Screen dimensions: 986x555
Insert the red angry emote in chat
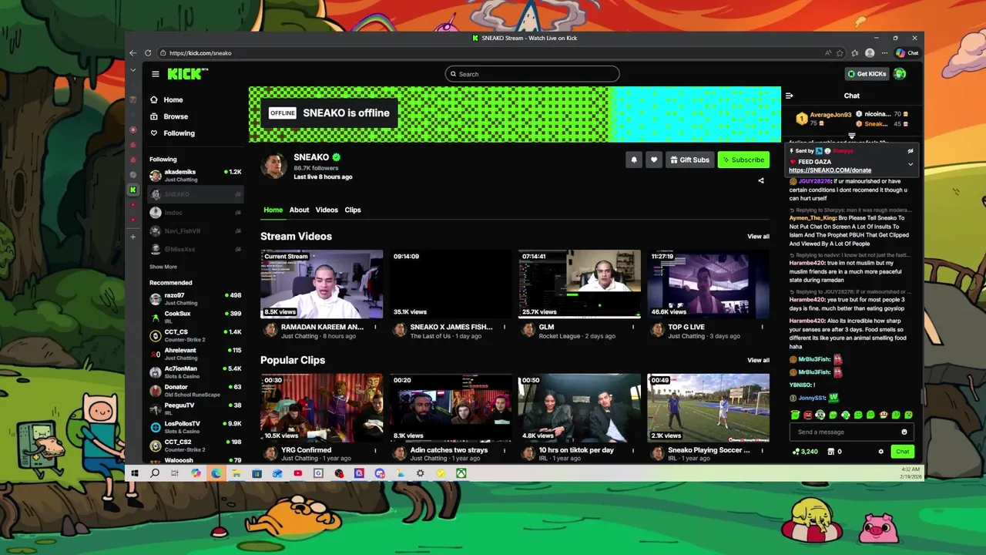pos(807,415)
